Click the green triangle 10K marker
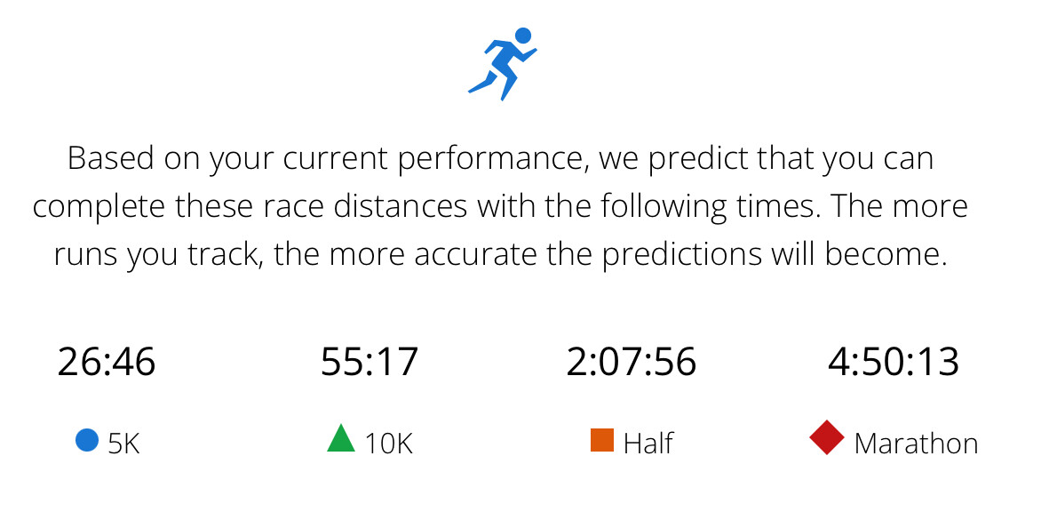 click(341, 439)
